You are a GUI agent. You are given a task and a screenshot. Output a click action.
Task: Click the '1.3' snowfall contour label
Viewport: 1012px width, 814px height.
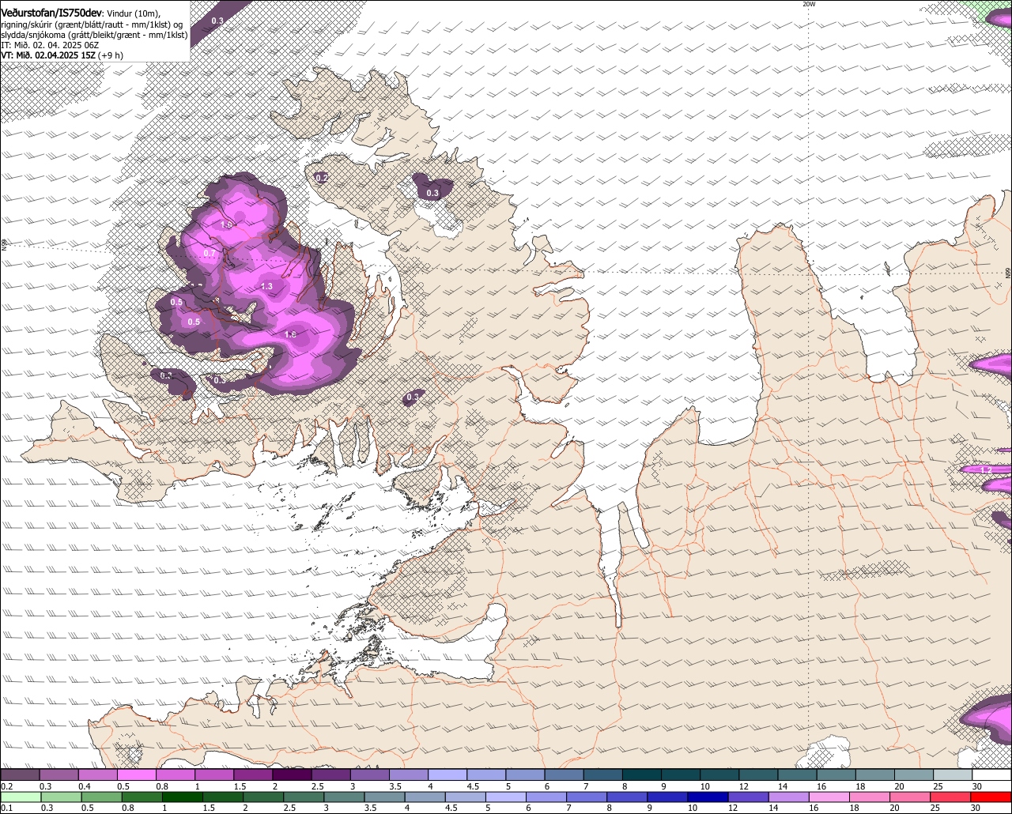point(266,287)
